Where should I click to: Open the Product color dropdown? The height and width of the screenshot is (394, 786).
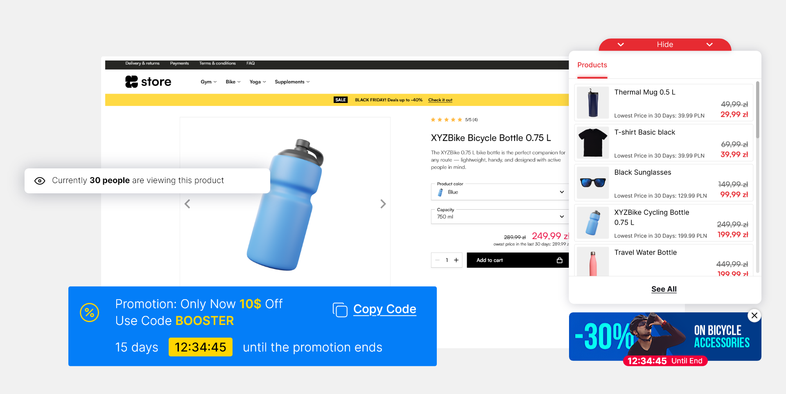coord(499,192)
